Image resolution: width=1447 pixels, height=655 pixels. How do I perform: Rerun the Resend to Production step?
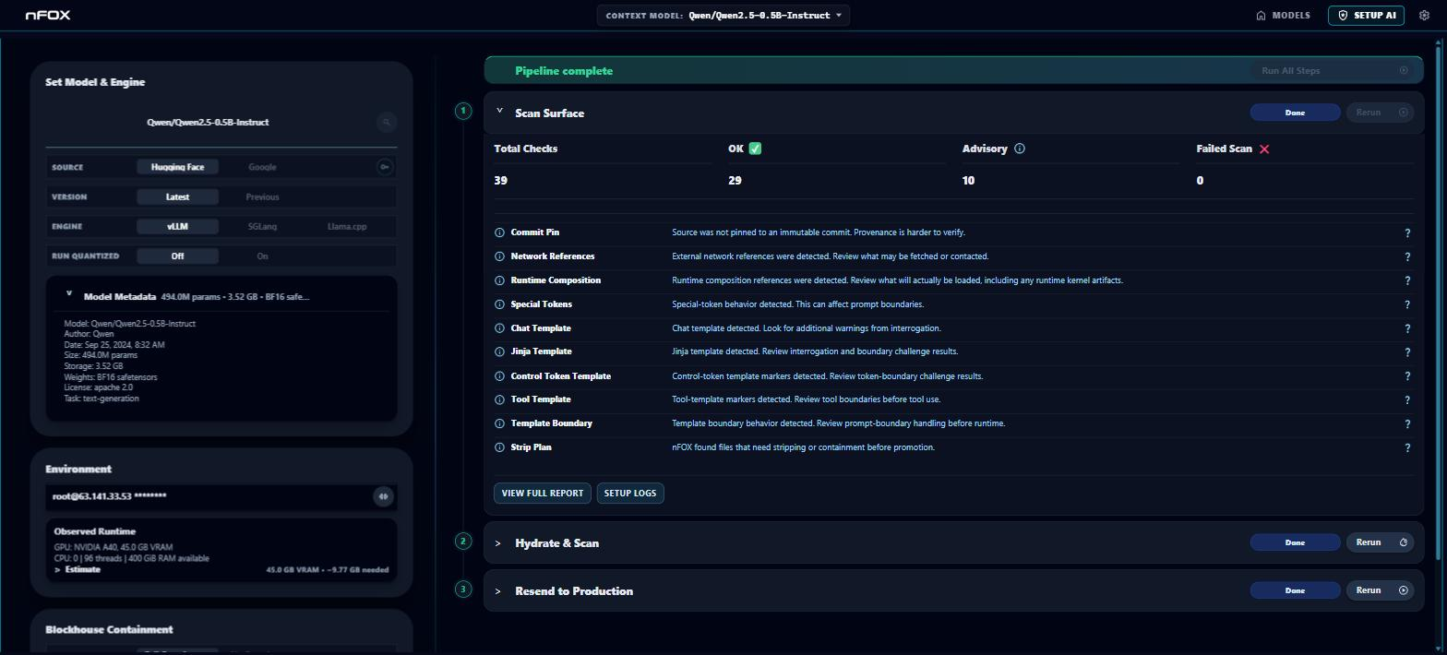click(x=1380, y=590)
